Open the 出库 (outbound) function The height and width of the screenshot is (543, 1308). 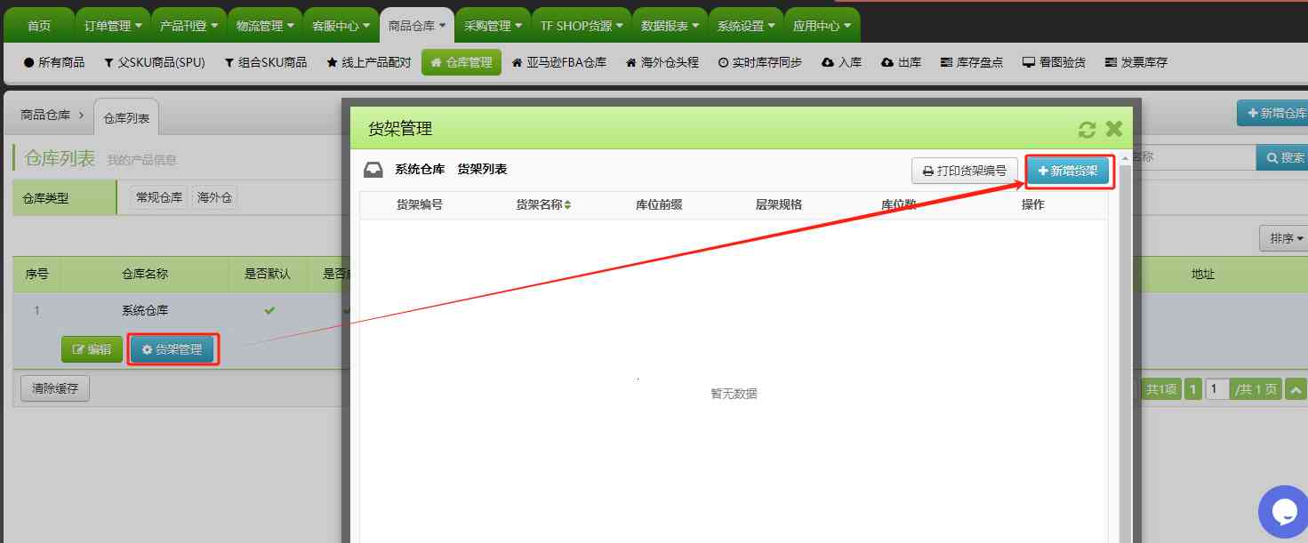tap(901, 61)
